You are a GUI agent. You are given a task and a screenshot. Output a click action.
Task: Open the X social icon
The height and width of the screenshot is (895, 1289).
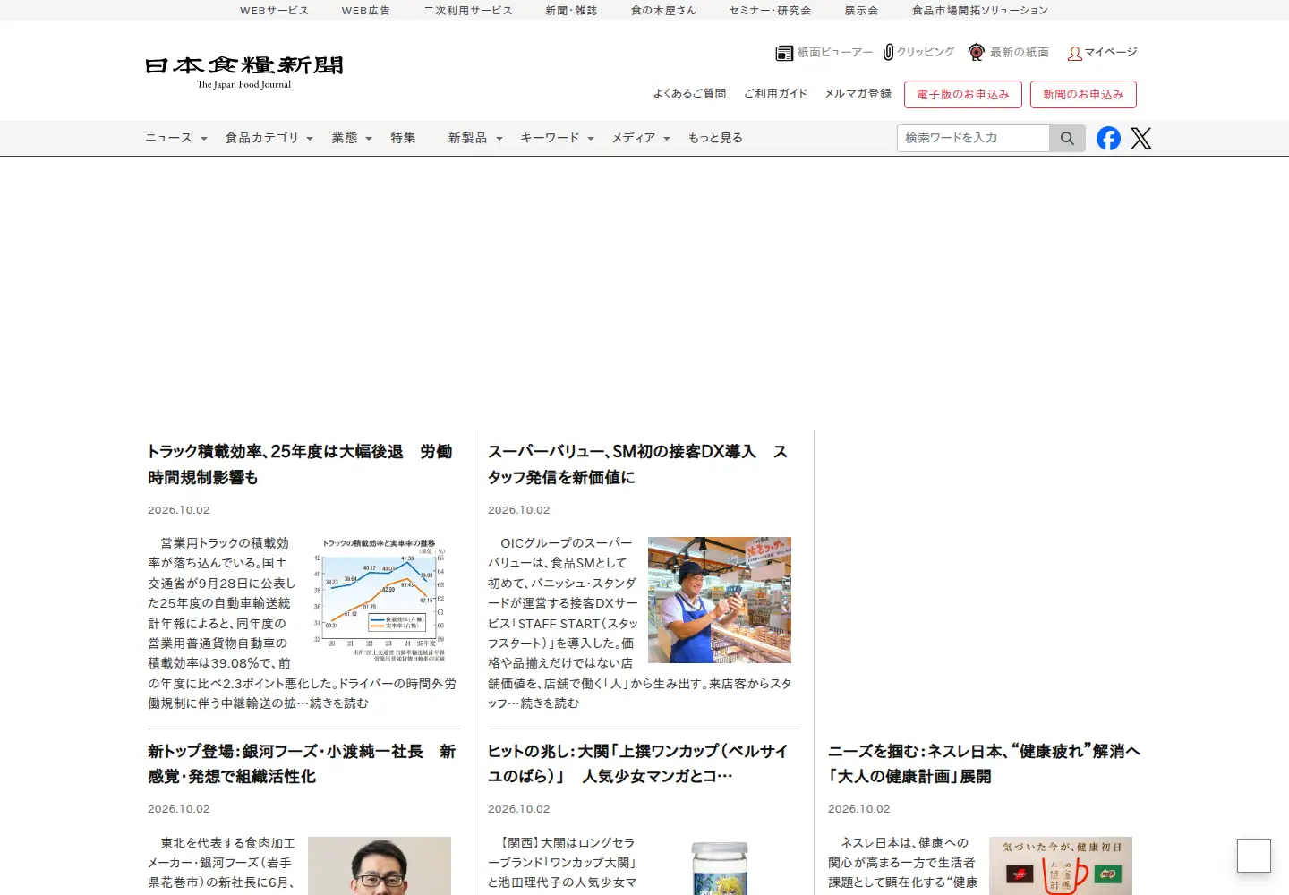coord(1141,138)
